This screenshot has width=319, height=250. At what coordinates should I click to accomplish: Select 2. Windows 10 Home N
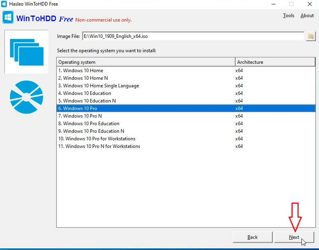(186, 78)
